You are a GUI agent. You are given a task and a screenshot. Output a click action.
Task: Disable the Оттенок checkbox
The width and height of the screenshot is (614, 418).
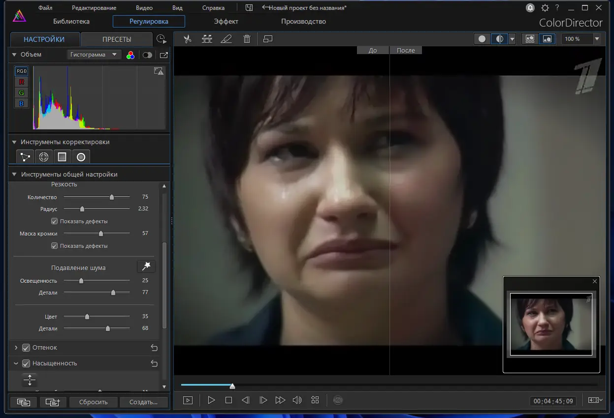(26, 348)
